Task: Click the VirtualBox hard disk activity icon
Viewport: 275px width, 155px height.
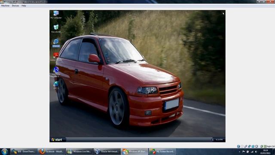Action: coord(238,146)
